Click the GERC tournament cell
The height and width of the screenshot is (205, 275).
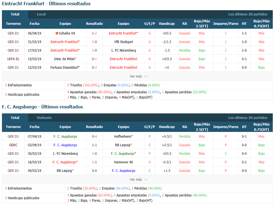[13, 145]
